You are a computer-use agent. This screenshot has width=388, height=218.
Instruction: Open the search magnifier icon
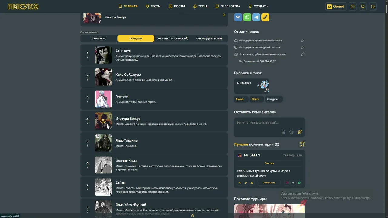pos(373,6)
